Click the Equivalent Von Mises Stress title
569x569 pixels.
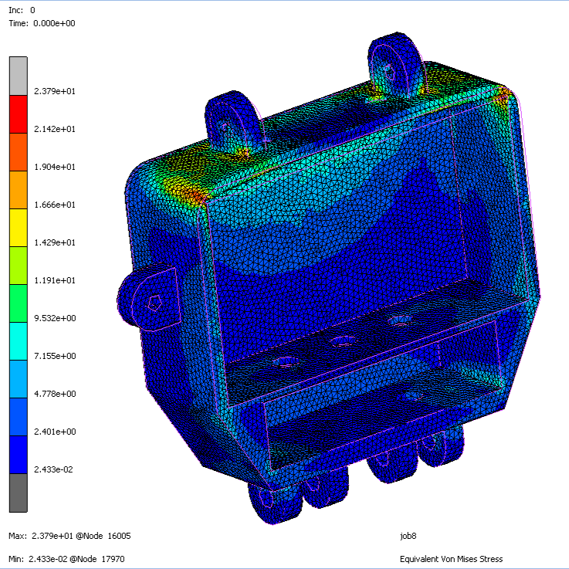pyautogui.click(x=451, y=559)
